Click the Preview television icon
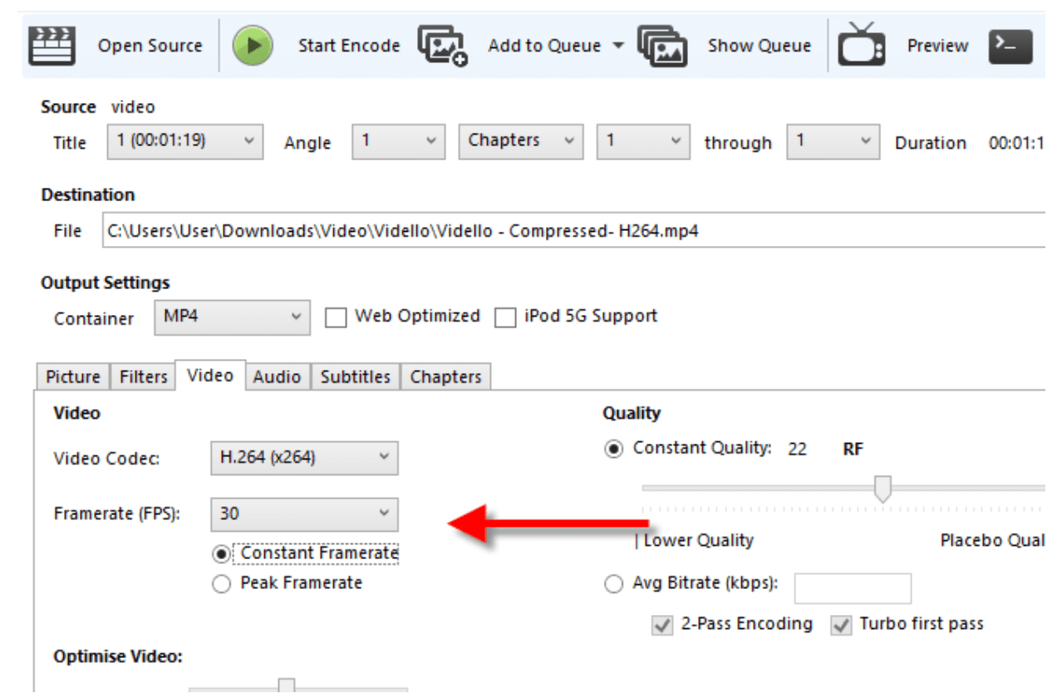Screen dimensions: 1057x698 tap(862, 46)
